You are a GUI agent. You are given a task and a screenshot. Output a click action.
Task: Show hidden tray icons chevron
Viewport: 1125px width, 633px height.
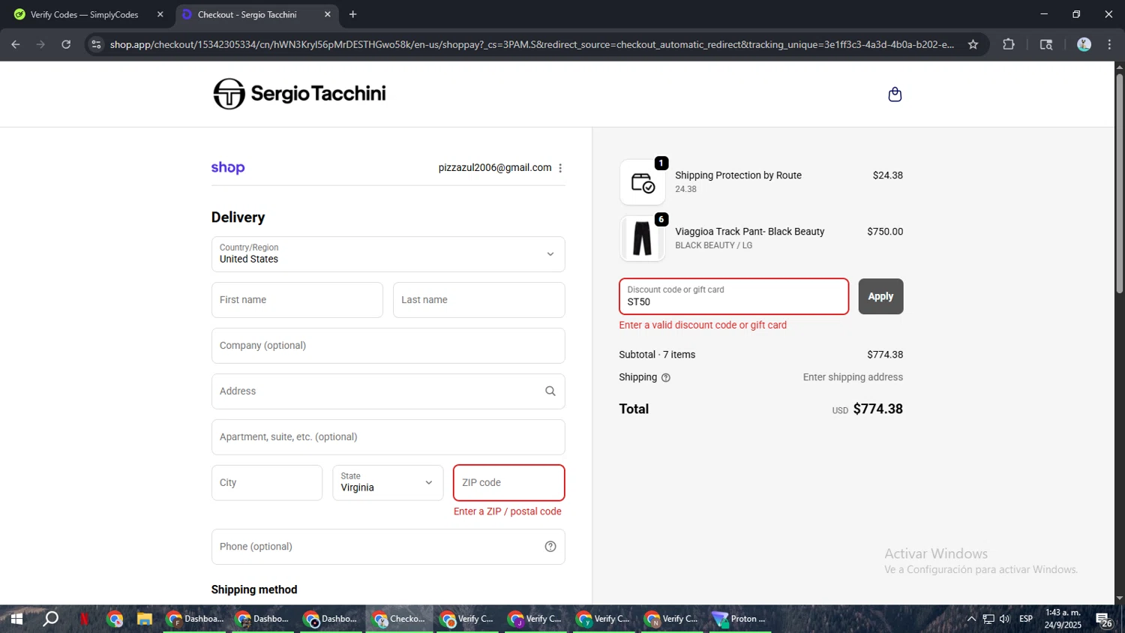click(971, 619)
